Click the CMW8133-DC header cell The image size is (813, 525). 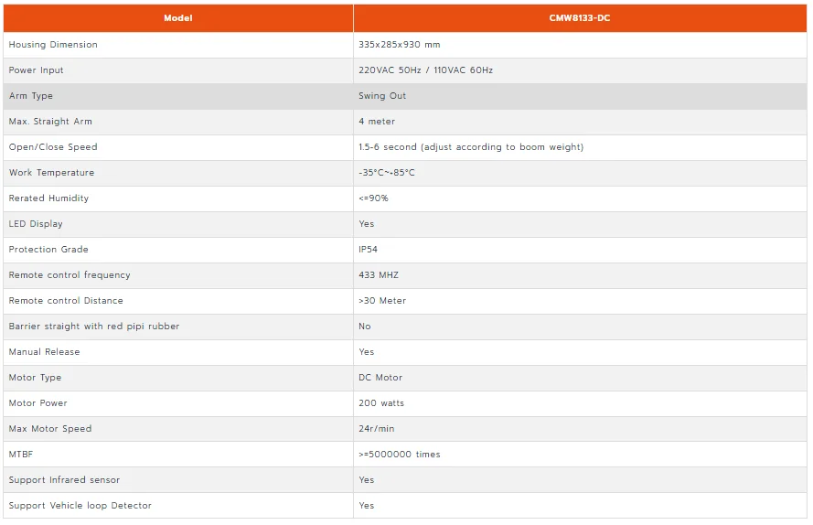[580, 18]
